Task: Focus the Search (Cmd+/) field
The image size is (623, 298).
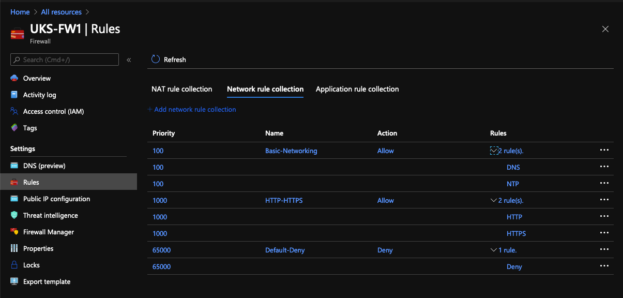Action: click(65, 59)
